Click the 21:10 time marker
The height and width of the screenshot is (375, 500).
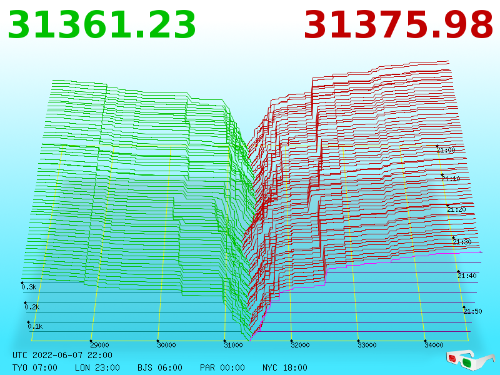[451, 179]
